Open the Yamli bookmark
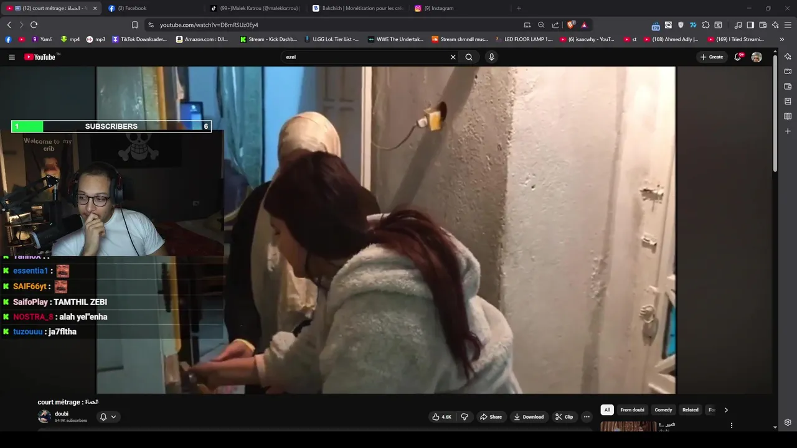The width and height of the screenshot is (797, 448). [42, 39]
